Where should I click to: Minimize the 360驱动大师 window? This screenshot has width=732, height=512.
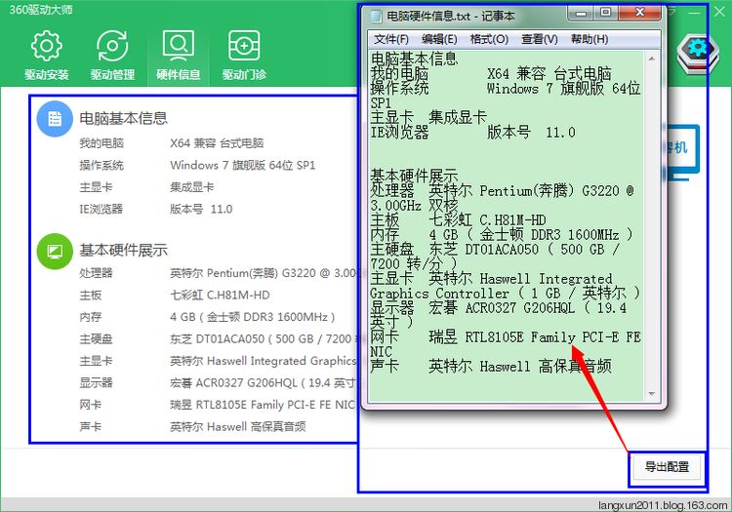pyautogui.click(x=694, y=12)
